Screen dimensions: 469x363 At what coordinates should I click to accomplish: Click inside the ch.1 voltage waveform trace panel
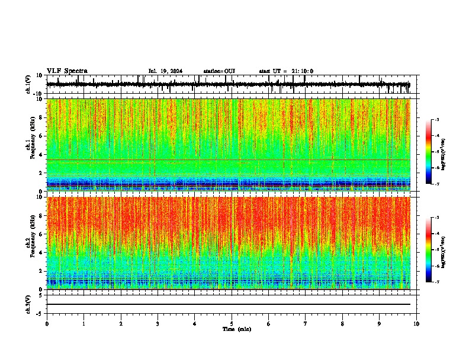pyautogui.click(x=232, y=84)
